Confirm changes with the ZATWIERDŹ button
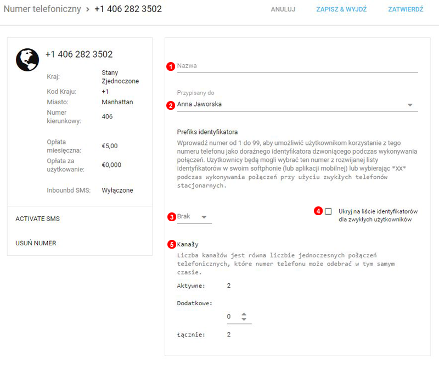Screen dimensions: 439x365 coord(405,10)
